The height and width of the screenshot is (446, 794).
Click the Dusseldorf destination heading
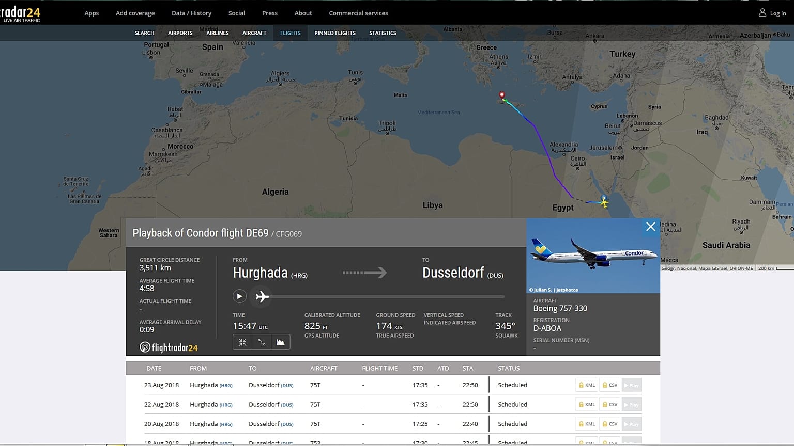[453, 273]
